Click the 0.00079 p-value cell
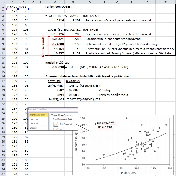This screenshot has width=176, height=176. pyautogui.click(x=73, y=90)
